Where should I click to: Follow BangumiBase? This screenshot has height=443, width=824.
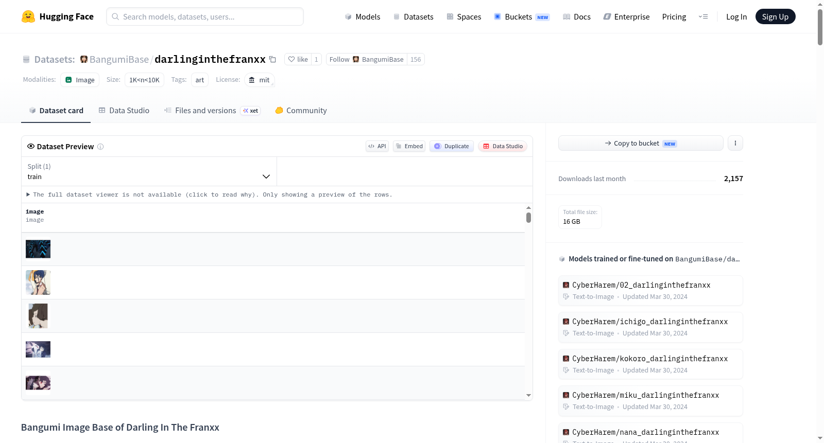367,60
